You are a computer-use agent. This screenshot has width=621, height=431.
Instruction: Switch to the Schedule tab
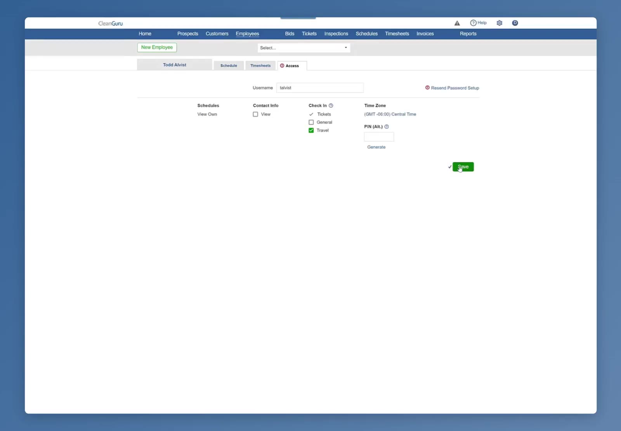(x=229, y=66)
